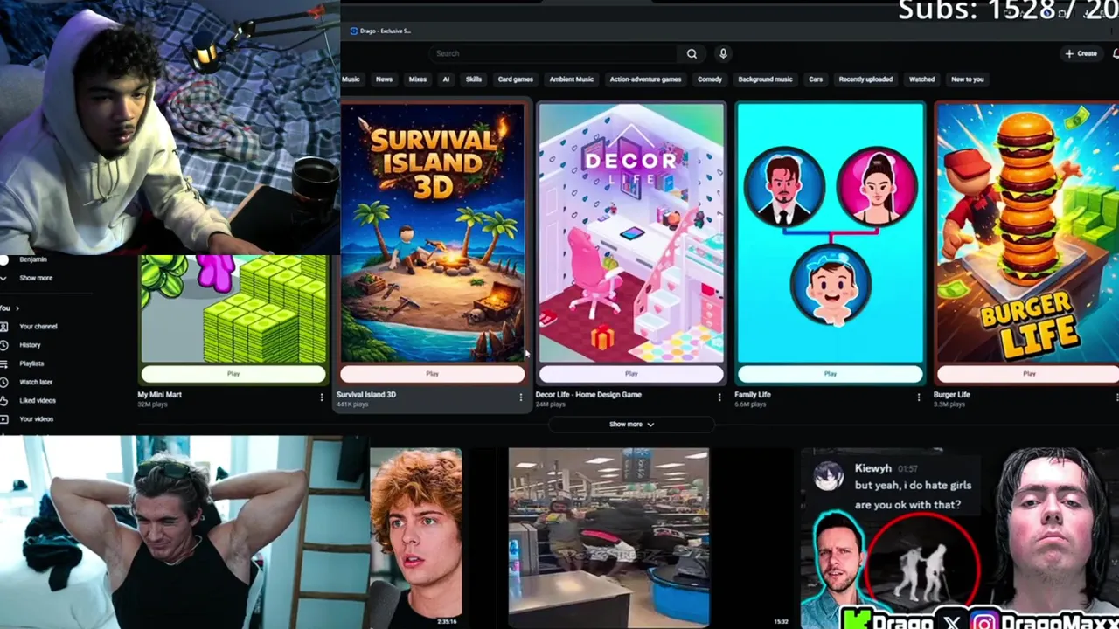1119x629 pixels.
Task: Open more options for Family Life
Action: pyautogui.click(x=918, y=397)
